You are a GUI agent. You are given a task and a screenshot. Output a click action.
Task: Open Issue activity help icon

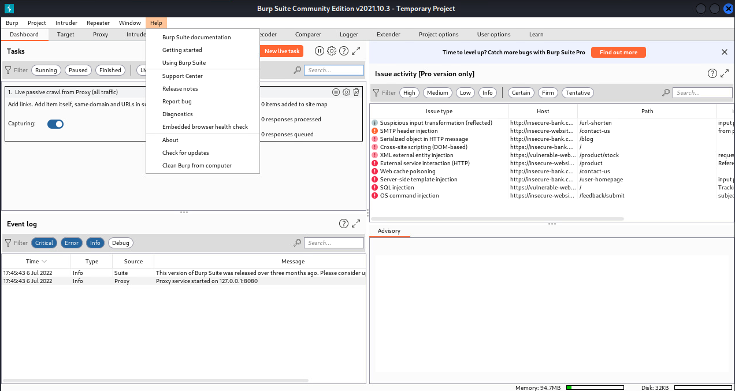click(x=712, y=73)
